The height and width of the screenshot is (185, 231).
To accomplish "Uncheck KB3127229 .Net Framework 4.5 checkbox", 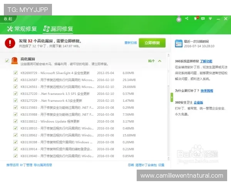I will point(15,101).
